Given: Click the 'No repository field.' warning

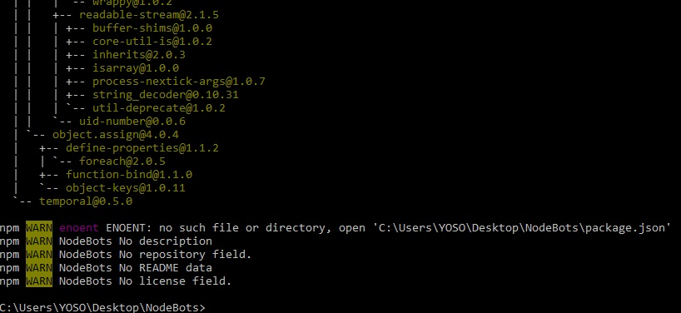Looking at the screenshot, I should 186,255.
